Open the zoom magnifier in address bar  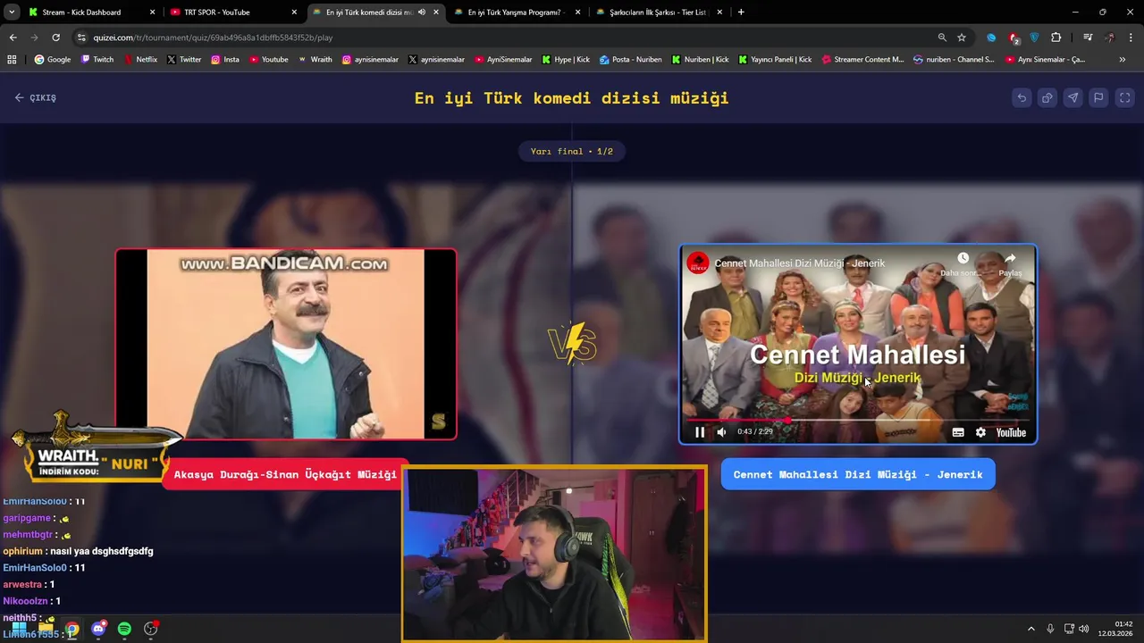[x=942, y=38]
